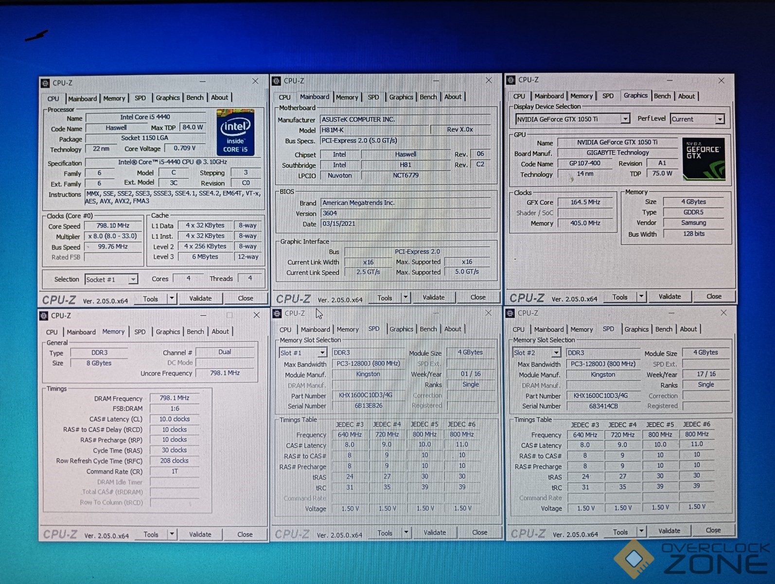Click the CPU-Z title icon in the processor window

click(x=45, y=83)
